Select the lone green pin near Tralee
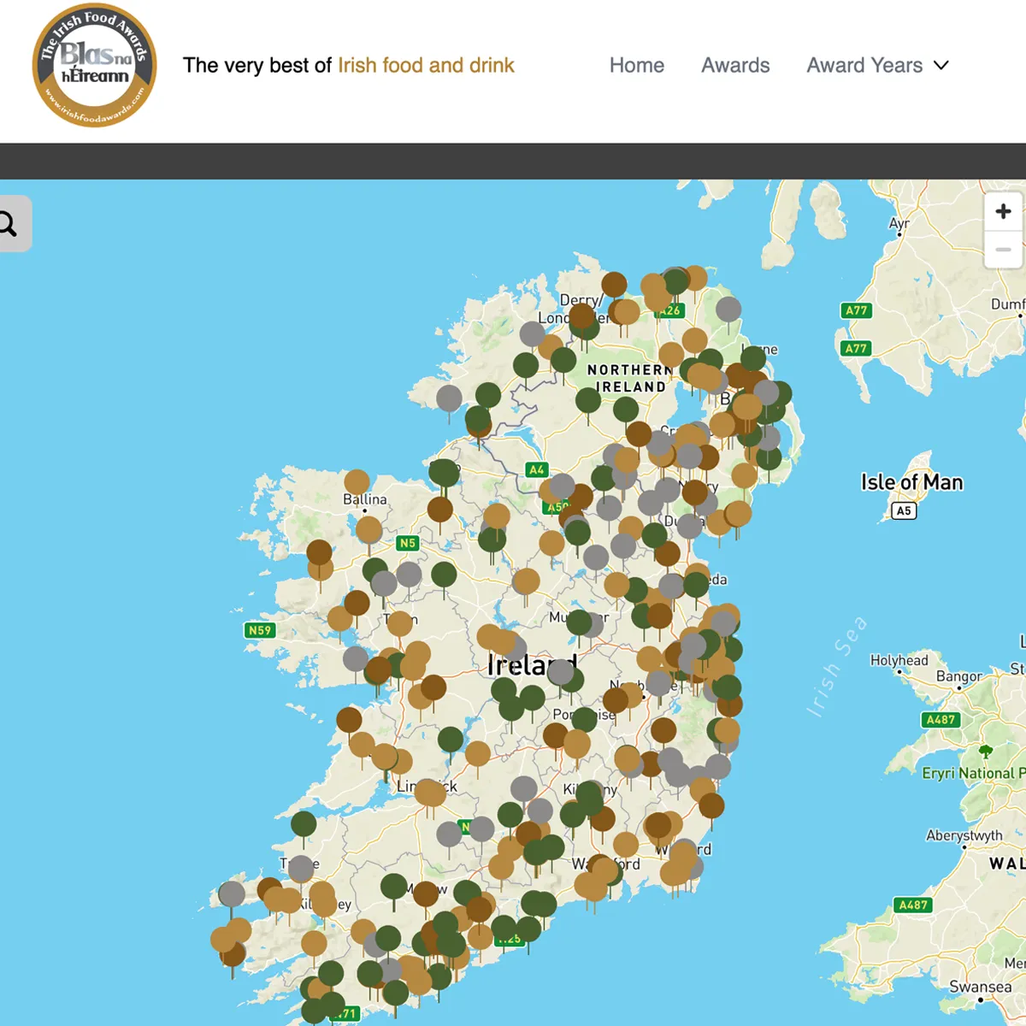 click(x=304, y=823)
